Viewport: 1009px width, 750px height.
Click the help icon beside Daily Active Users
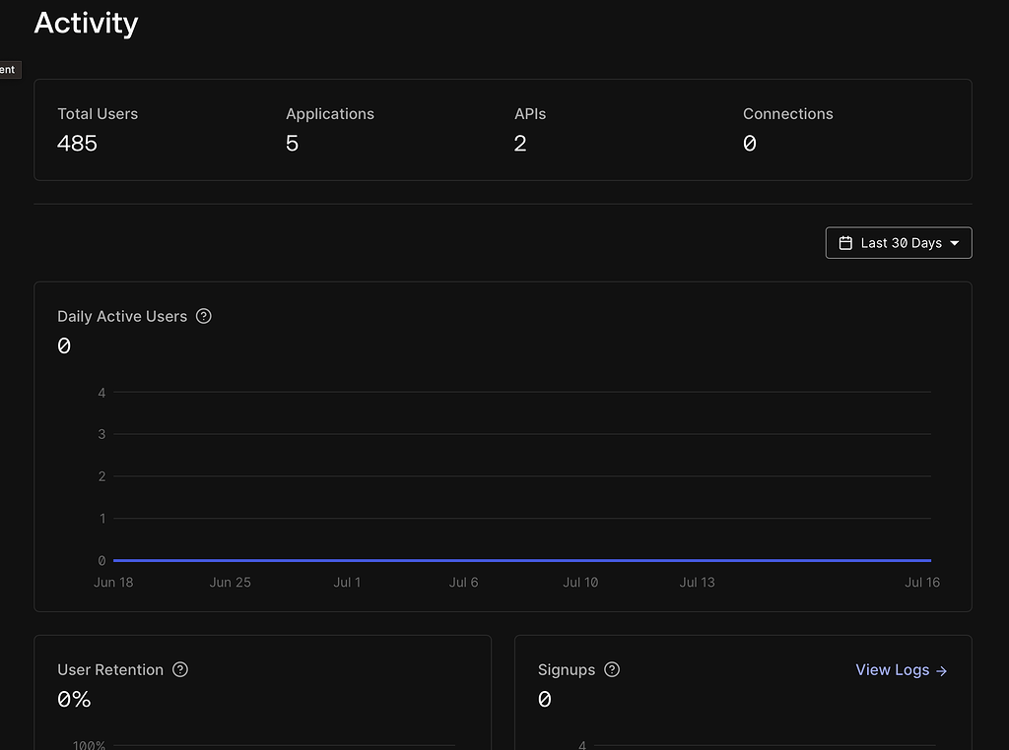(204, 316)
